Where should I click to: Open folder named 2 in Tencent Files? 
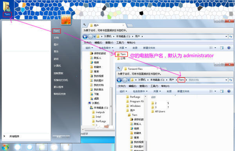154,103
